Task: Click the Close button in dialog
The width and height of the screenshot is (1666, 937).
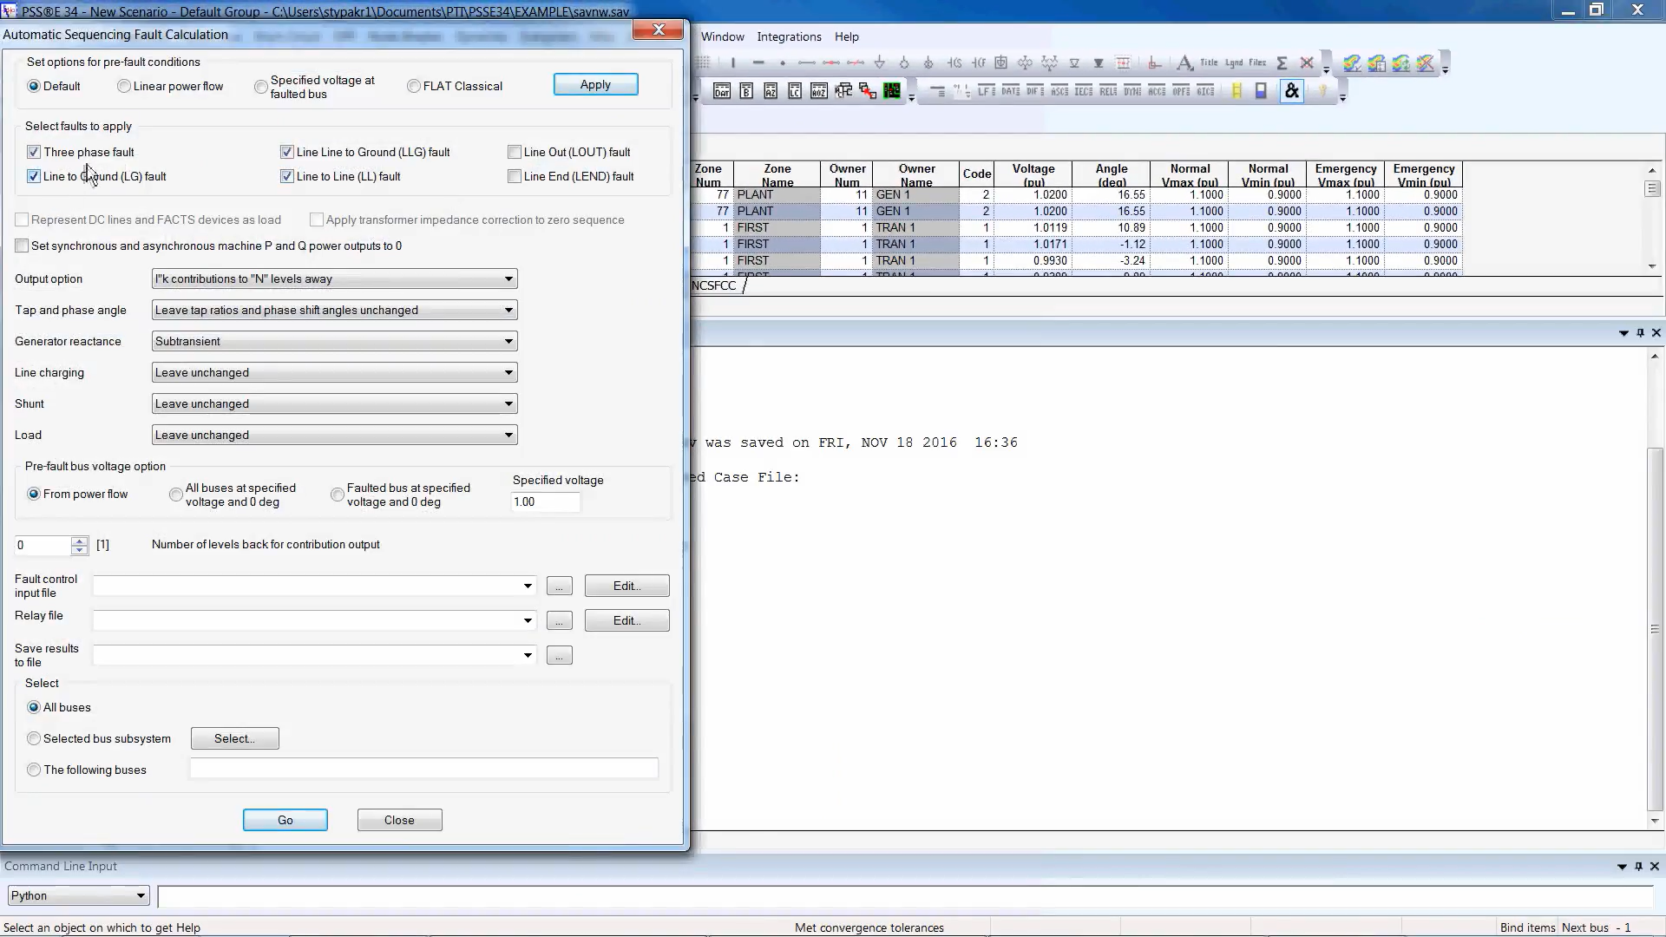Action: coord(399,820)
